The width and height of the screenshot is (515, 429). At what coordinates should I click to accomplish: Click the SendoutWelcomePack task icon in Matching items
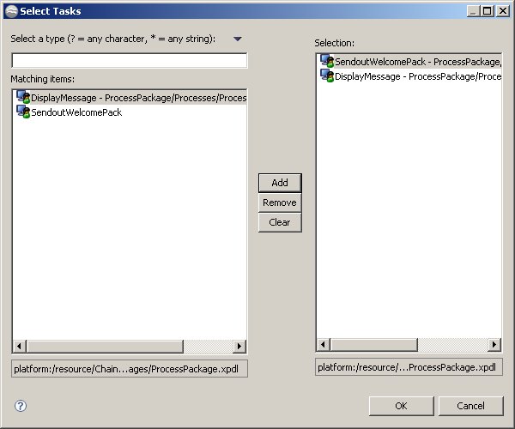[x=23, y=112]
